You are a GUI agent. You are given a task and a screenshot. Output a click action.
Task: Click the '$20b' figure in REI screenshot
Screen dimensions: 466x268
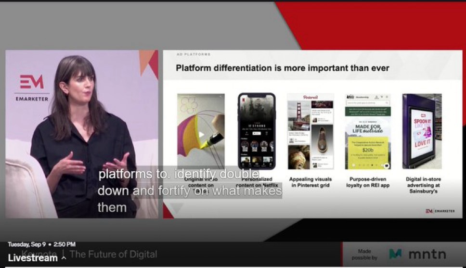point(368,150)
